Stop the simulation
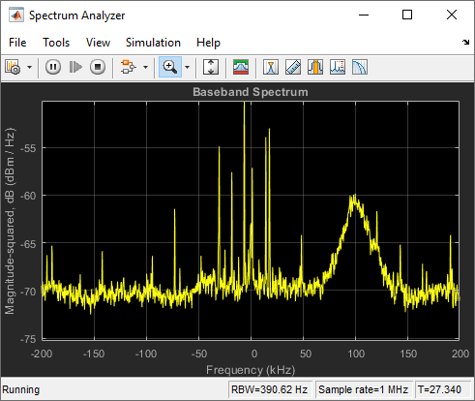This screenshot has width=475, height=401. [x=98, y=68]
